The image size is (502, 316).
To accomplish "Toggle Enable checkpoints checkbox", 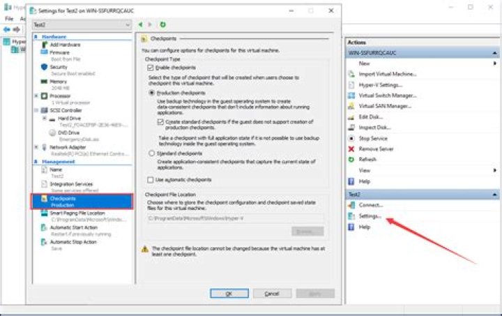I will pyautogui.click(x=151, y=68).
